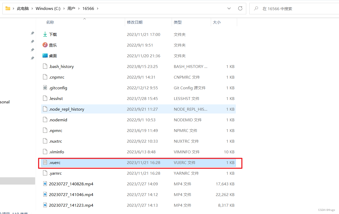Click the 20230727_141046.mp4 video icon
The width and height of the screenshot is (339, 214).
click(x=45, y=194)
